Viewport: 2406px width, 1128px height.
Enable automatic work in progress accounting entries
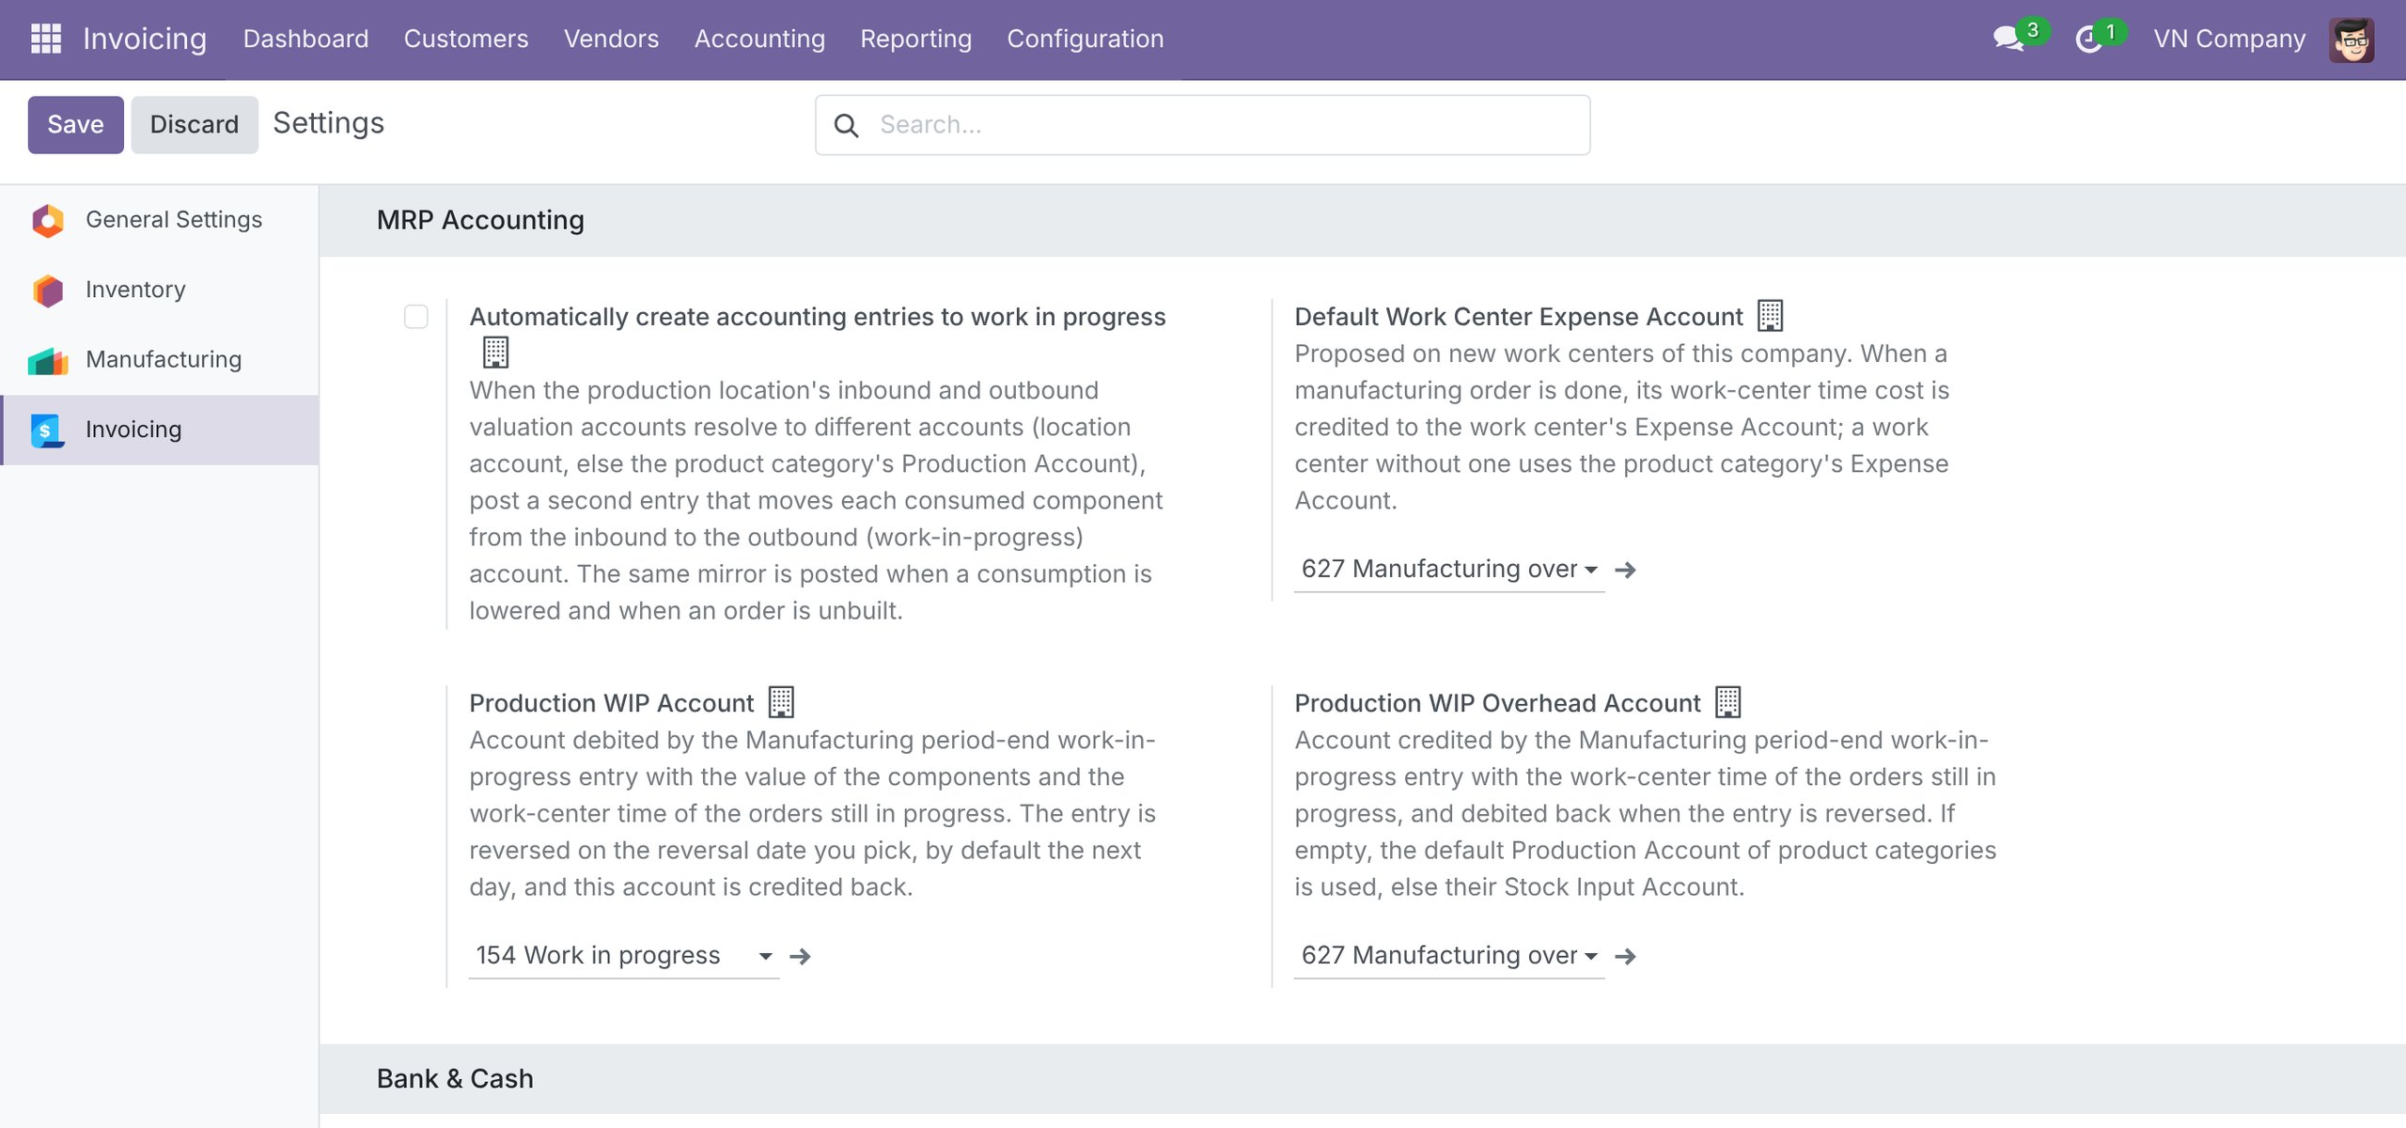pos(416,317)
